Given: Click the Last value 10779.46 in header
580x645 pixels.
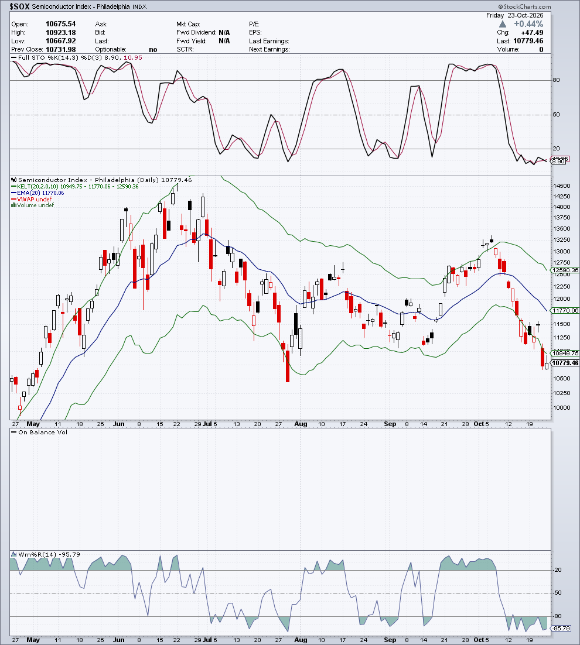Looking at the screenshot, I should (x=528, y=41).
